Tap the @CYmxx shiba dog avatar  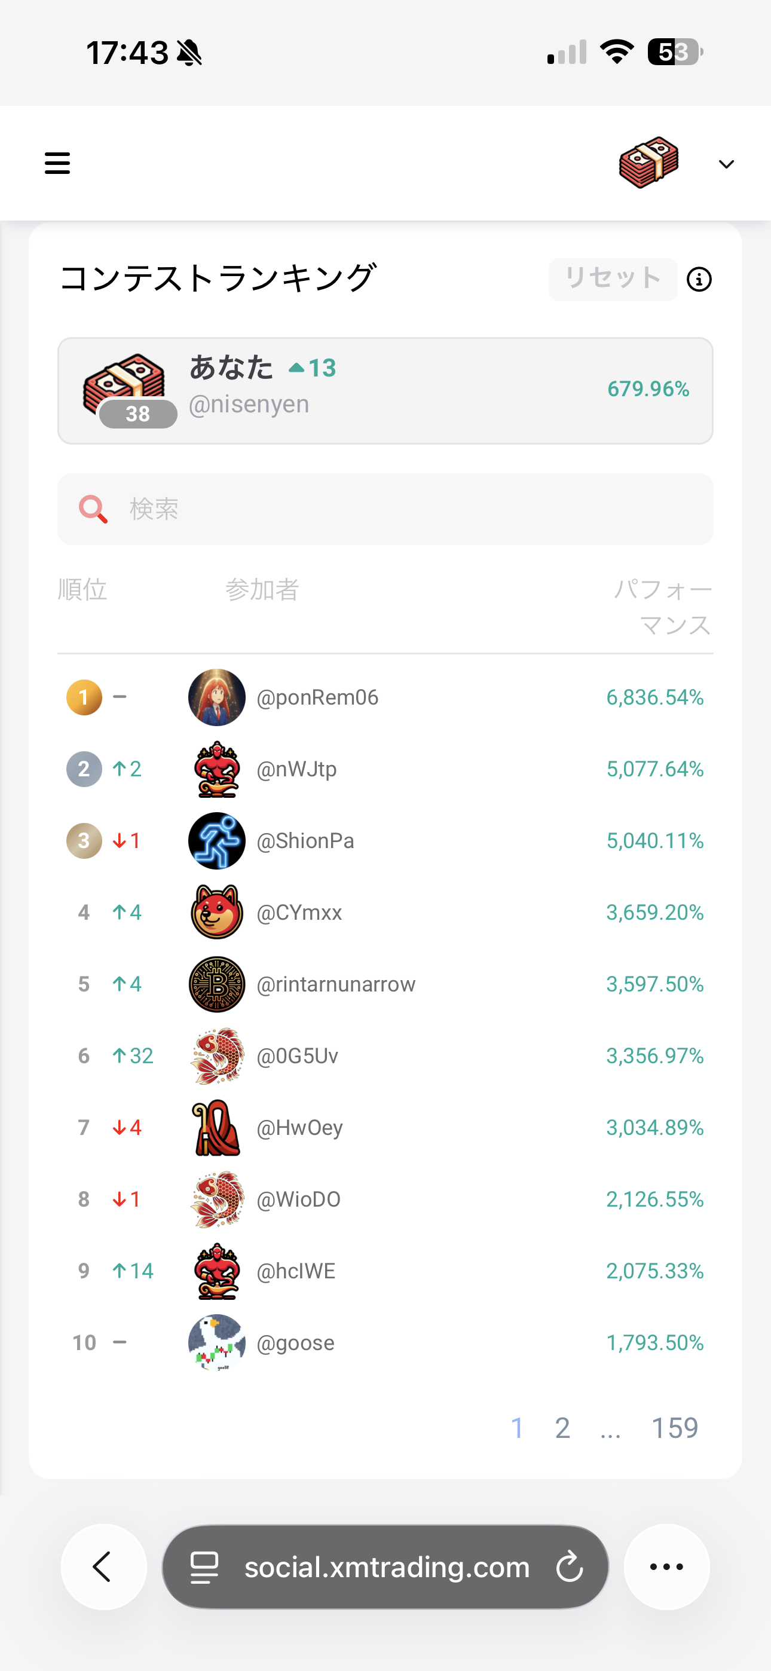point(217,913)
